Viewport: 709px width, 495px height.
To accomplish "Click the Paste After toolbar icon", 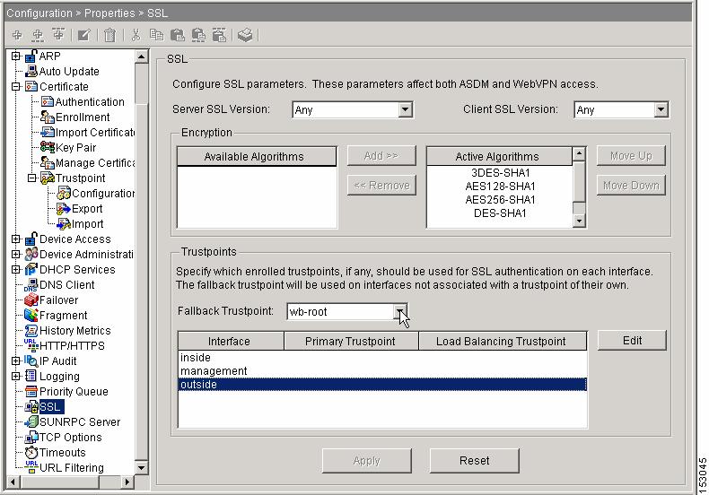I will pos(198,35).
